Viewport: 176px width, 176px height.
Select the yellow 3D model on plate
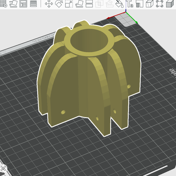click(x=89, y=78)
